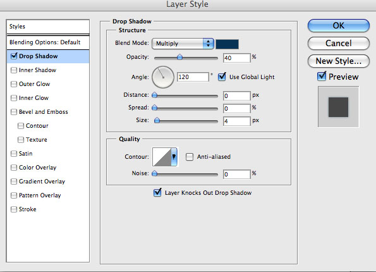Select the Styles list header

(48, 27)
